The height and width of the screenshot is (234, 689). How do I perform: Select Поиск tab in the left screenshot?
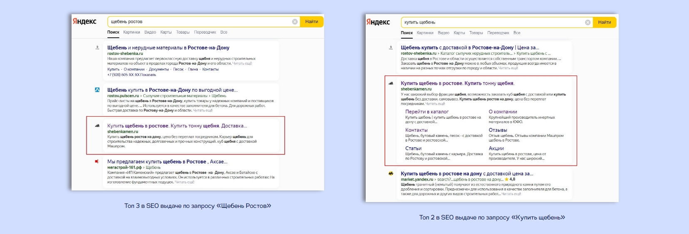(113, 32)
